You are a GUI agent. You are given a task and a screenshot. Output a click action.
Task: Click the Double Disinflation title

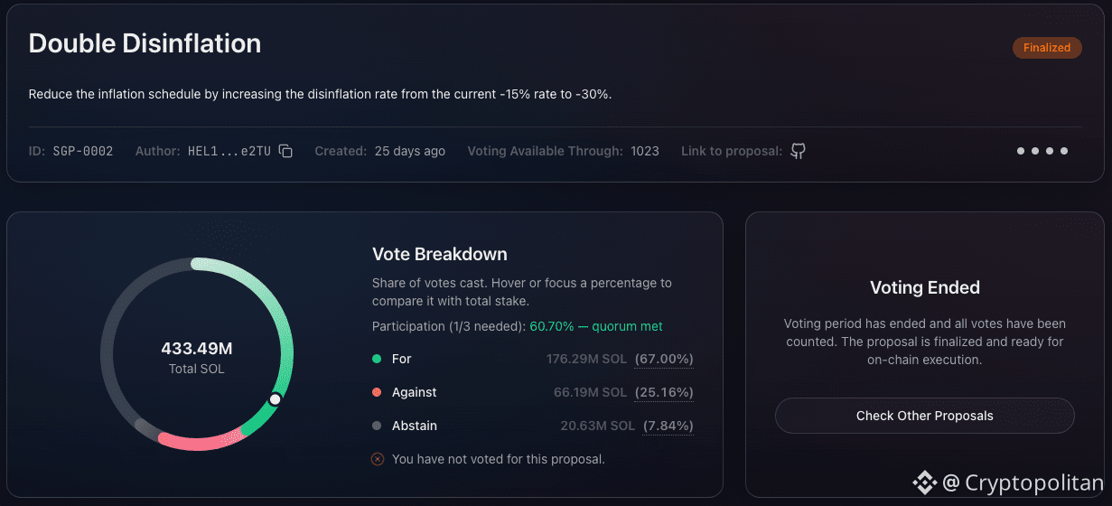145,43
